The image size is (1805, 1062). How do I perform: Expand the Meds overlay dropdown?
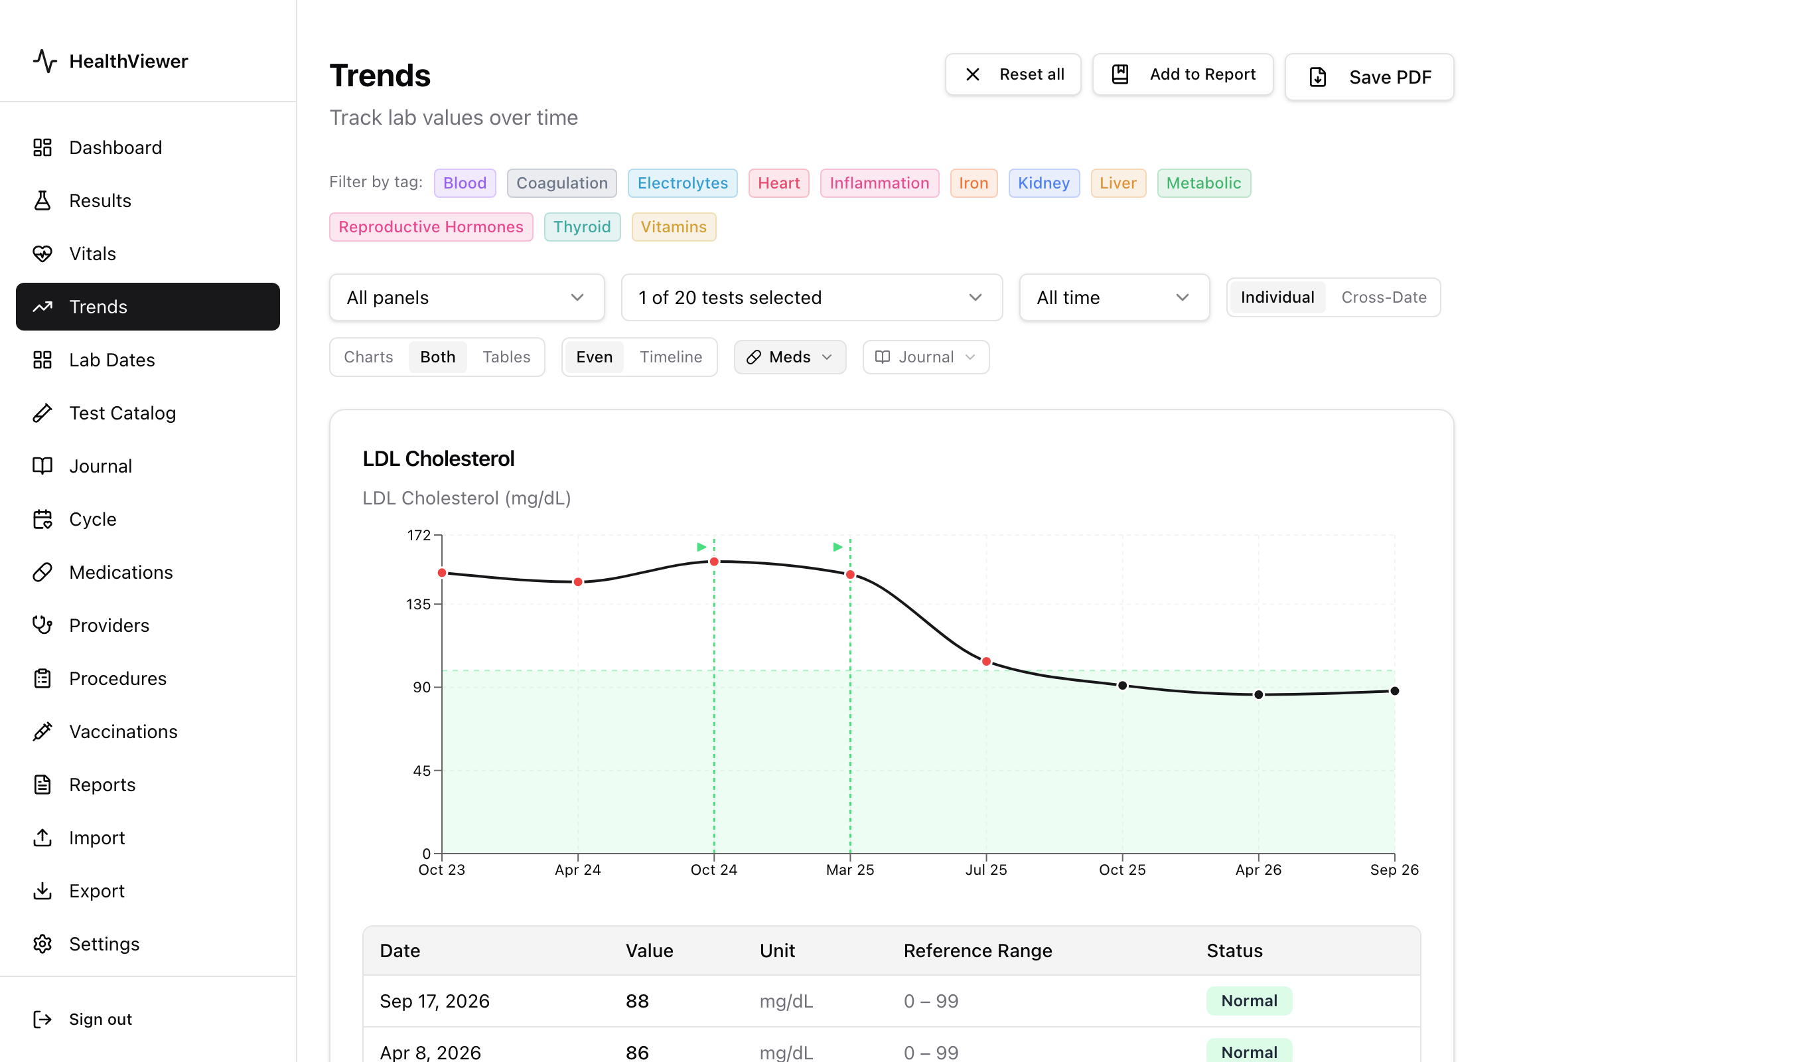(x=790, y=357)
